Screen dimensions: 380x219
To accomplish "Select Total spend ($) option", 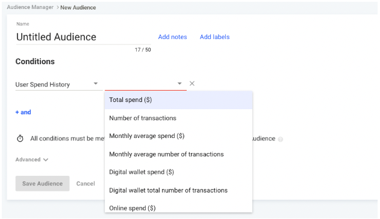I will point(179,100).
